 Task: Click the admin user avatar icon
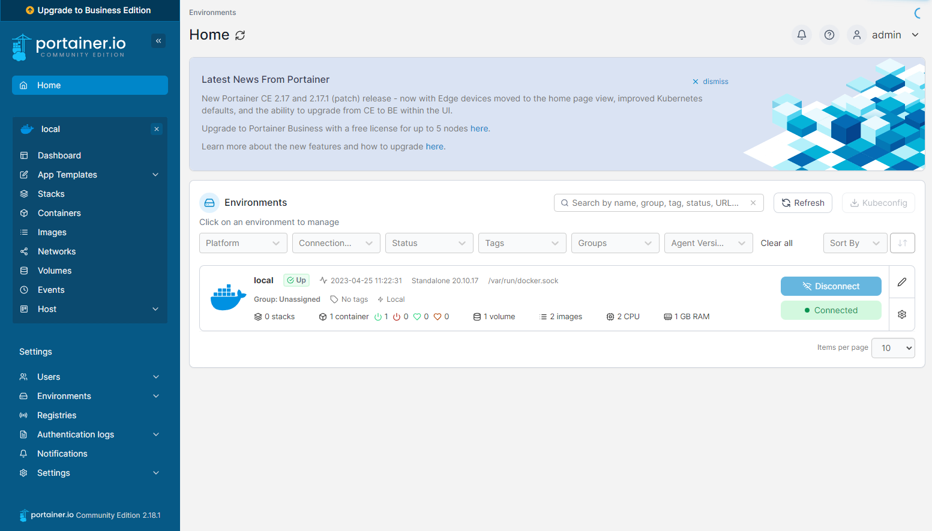coord(857,35)
